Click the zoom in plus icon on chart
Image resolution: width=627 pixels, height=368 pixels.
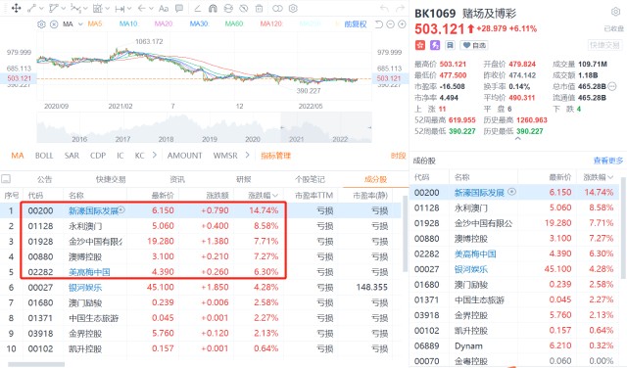click(402, 24)
